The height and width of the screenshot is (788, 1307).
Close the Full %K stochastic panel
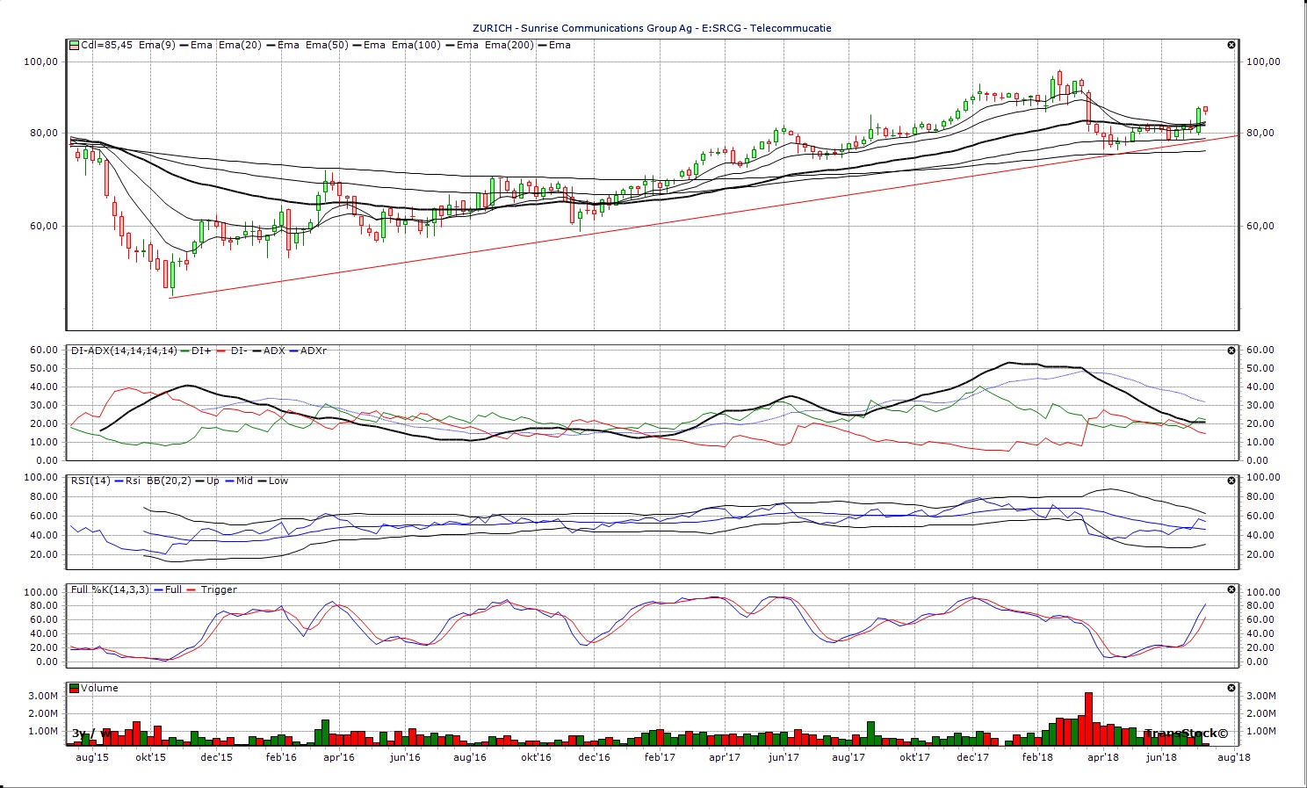click(1231, 589)
